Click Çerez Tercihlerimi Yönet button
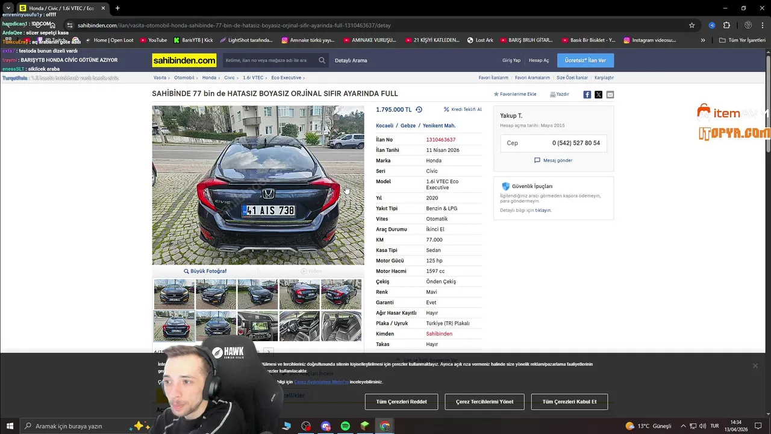Image resolution: width=771 pixels, height=434 pixels. coord(484,401)
